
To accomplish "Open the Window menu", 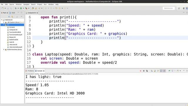I will click(x=51, y=4).
